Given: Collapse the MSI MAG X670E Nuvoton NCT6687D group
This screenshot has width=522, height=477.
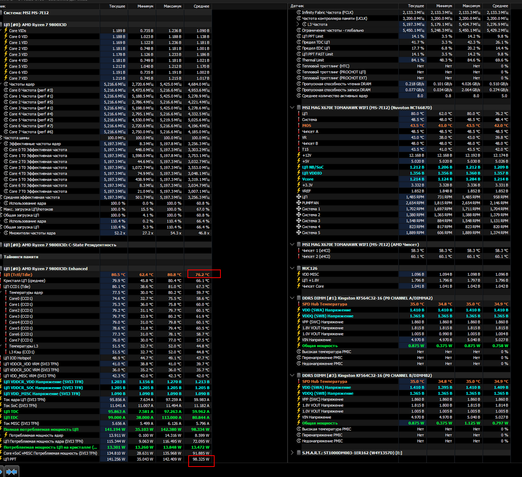Looking at the screenshot, I should (x=292, y=108).
